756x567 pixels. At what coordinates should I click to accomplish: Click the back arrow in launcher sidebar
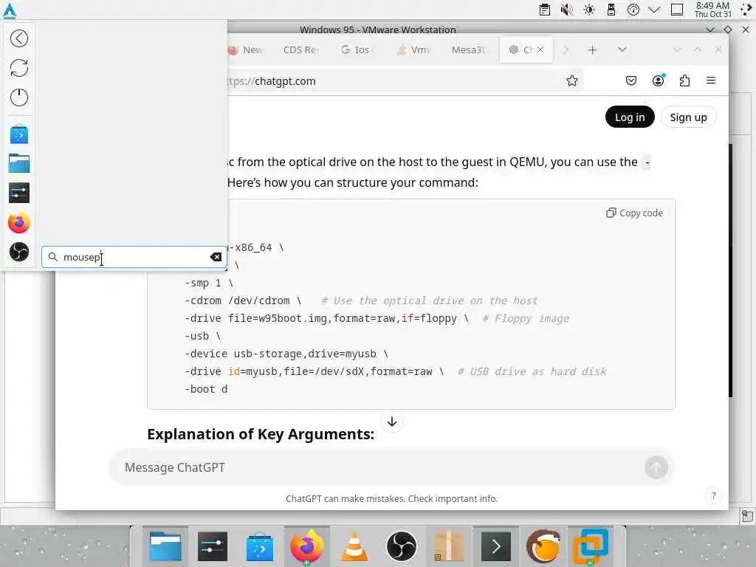[19, 38]
